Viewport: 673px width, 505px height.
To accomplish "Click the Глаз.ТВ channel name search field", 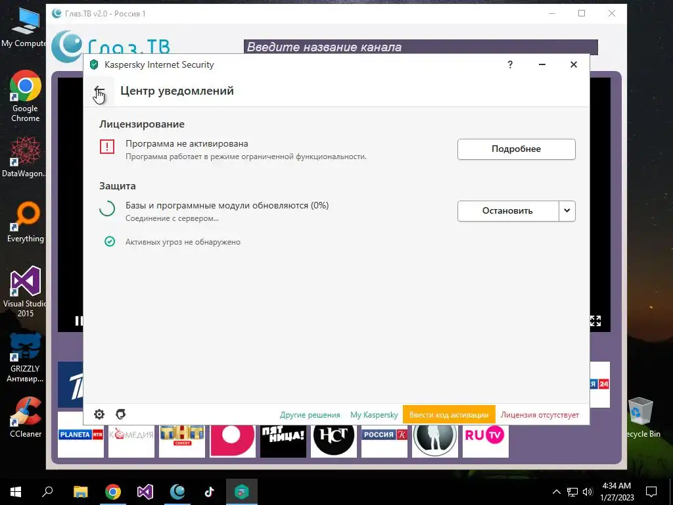I will point(421,47).
